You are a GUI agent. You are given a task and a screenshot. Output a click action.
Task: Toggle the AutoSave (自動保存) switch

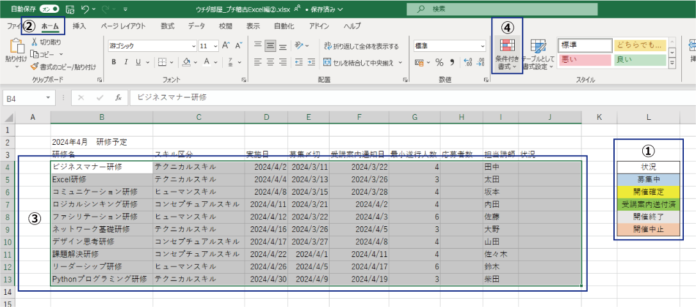[x=49, y=10]
